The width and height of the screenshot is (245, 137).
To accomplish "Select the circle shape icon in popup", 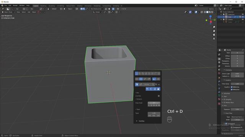I will point(137,79).
